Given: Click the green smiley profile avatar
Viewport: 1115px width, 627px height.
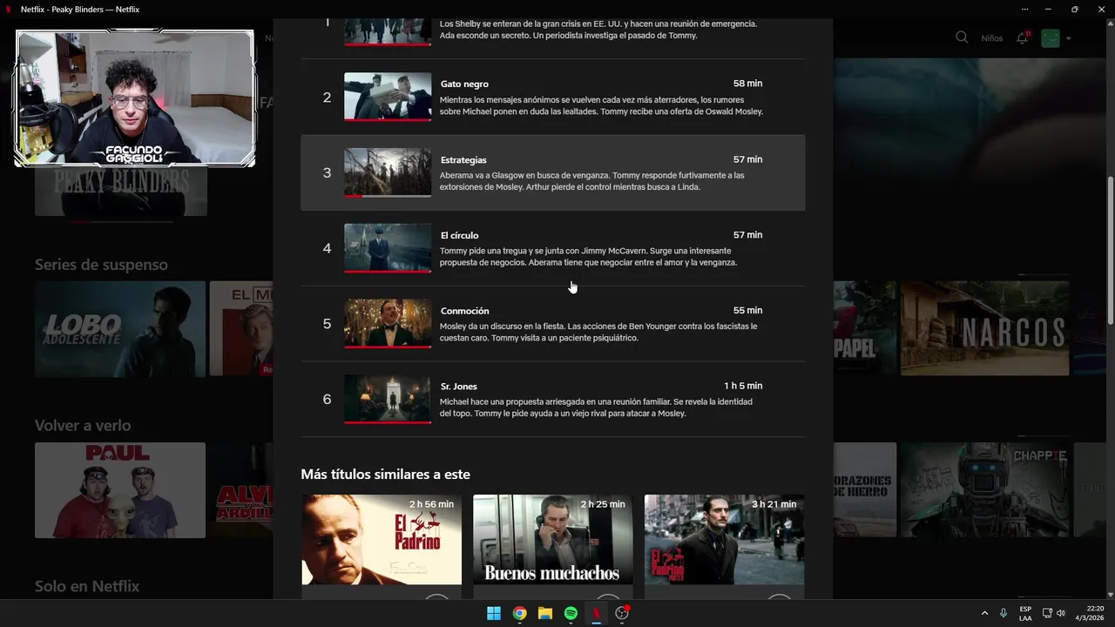Looking at the screenshot, I should [x=1051, y=38].
